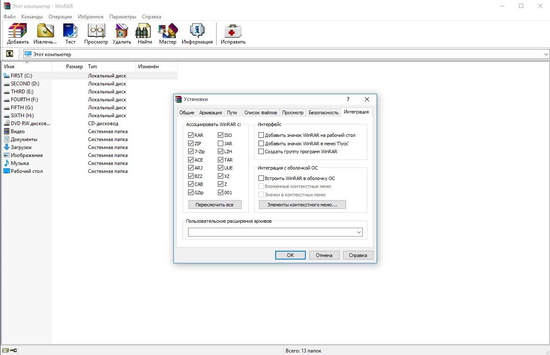550x355 pixels.
Task: Select the Музыка folder icon
Action: click(6, 163)
